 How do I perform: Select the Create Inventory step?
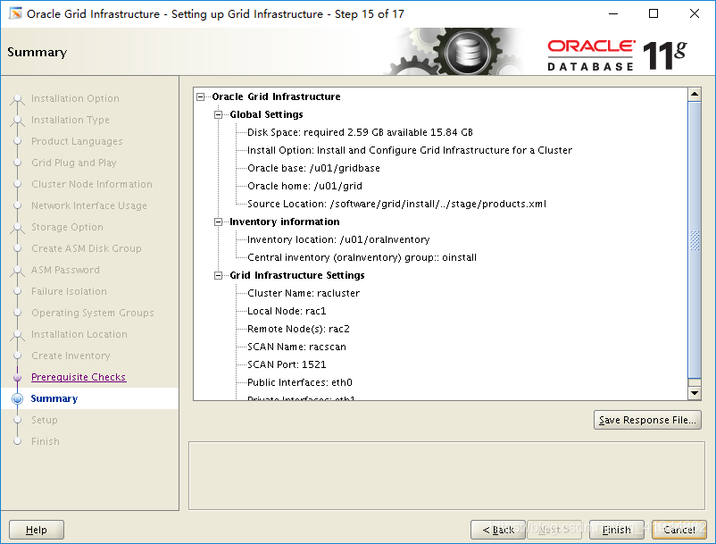point(71,356)
